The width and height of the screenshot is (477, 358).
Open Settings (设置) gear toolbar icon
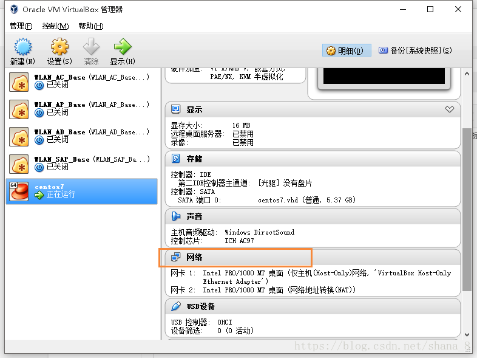pyautogui.click(x=59, y=47)
